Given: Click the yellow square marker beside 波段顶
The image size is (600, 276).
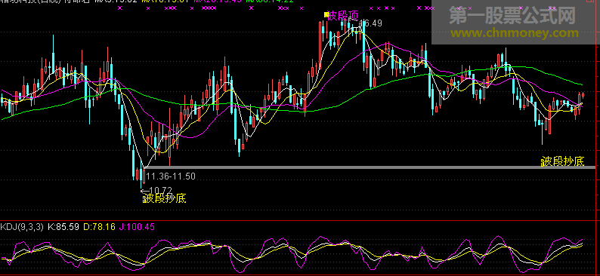Looking at the screenshot, I should (x=326, y=14).
